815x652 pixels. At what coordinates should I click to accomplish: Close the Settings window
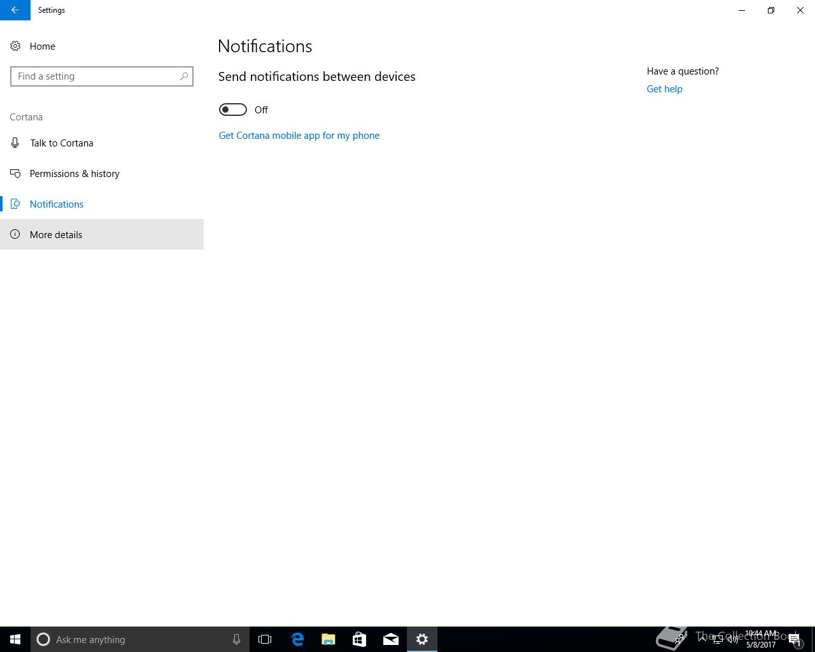(x=800, y=10)
